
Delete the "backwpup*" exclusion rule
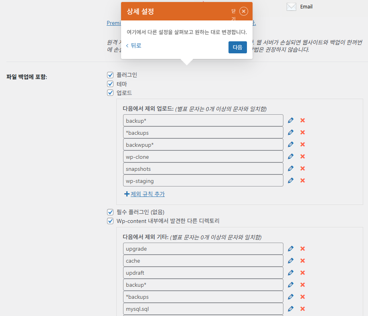coord(302,144)
